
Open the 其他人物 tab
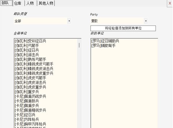[46, 3]
